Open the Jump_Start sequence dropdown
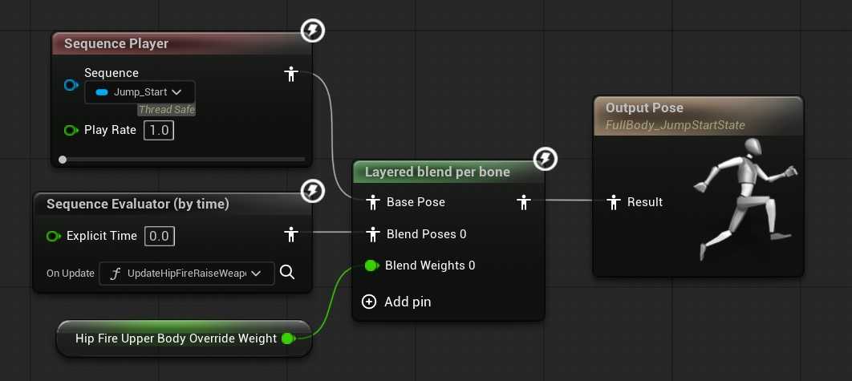 (x=140, y=92)
